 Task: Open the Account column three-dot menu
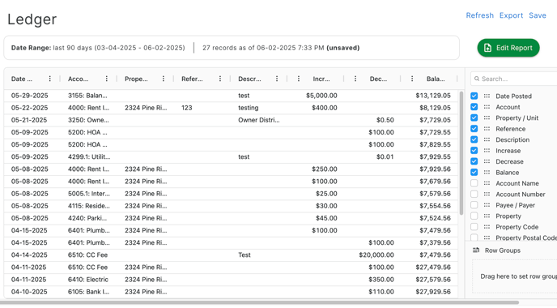pos(107,79)
